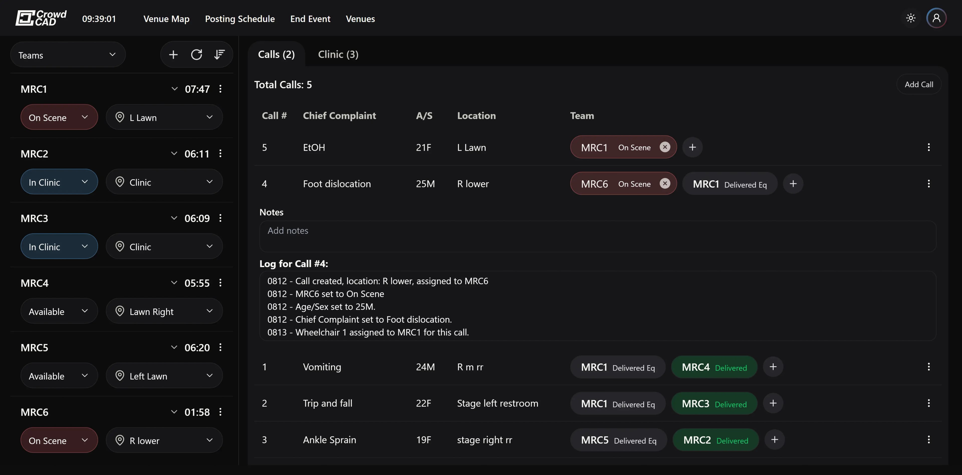Open MRC3 team options kebab menu
Screen dimensions: 962x475
click(x=220, y=218)
